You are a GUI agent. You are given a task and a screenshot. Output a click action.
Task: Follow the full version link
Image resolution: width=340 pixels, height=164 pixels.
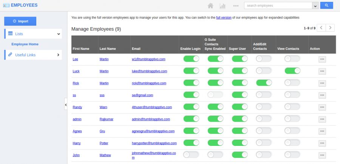[x=224, y=18]
